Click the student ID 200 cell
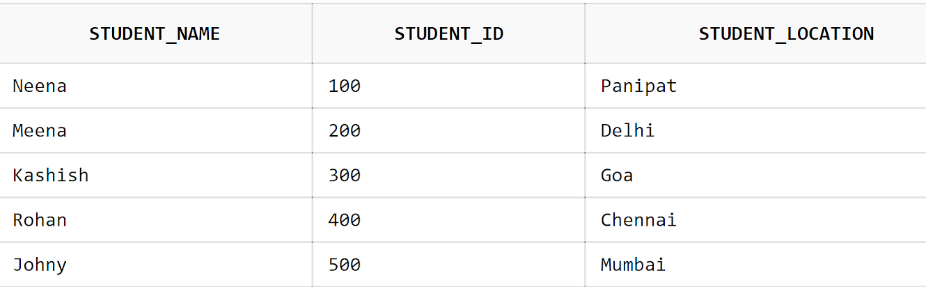 (448, 130)
